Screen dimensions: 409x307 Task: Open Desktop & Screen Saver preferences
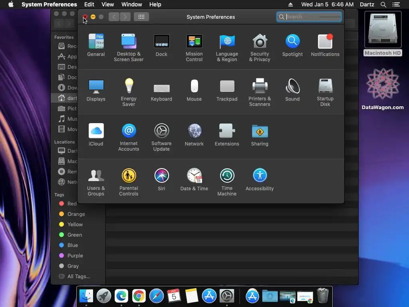(x=129, y=48)
